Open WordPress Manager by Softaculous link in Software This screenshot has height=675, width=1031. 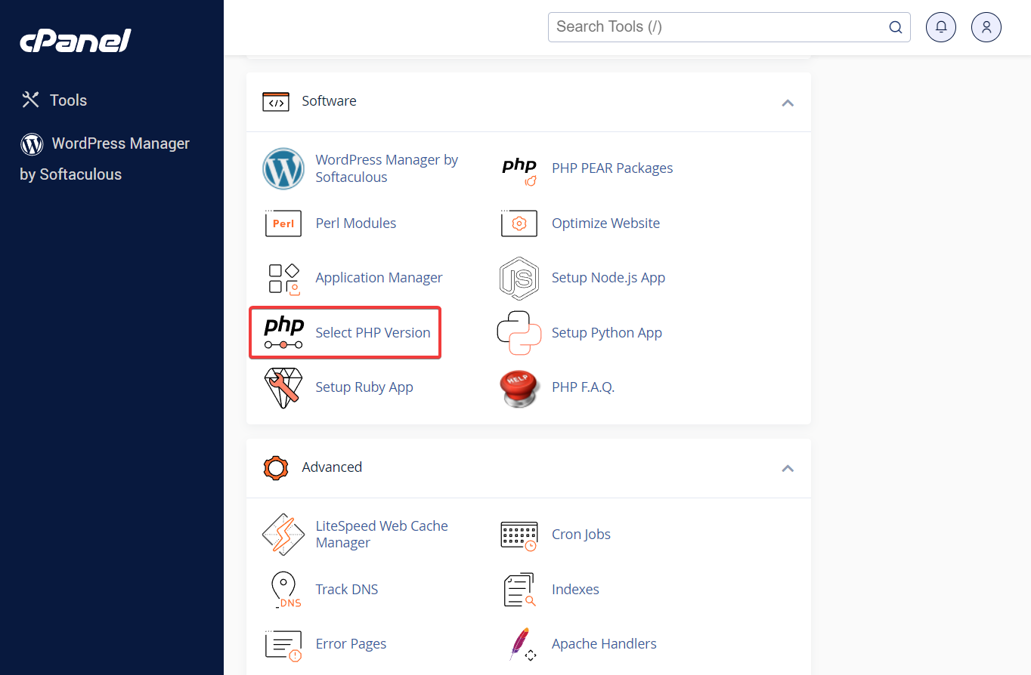(387, 168)
